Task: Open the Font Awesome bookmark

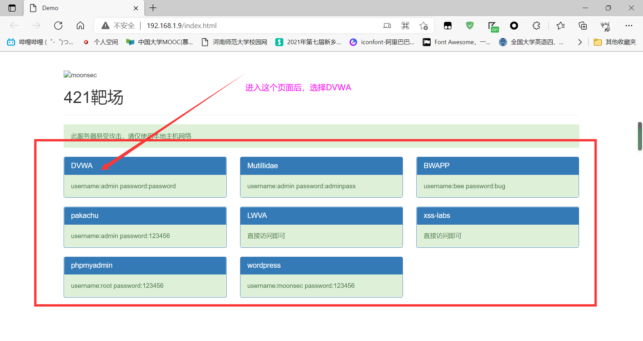Action: 456,42
